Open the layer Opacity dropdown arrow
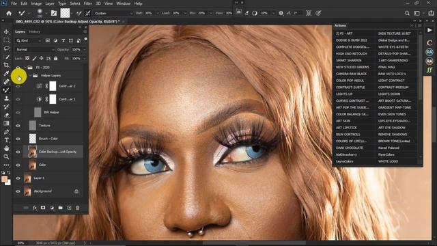 [85, 49]
